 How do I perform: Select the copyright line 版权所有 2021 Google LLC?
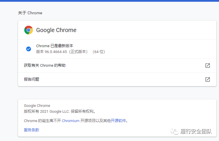click(x=60, y=112)
